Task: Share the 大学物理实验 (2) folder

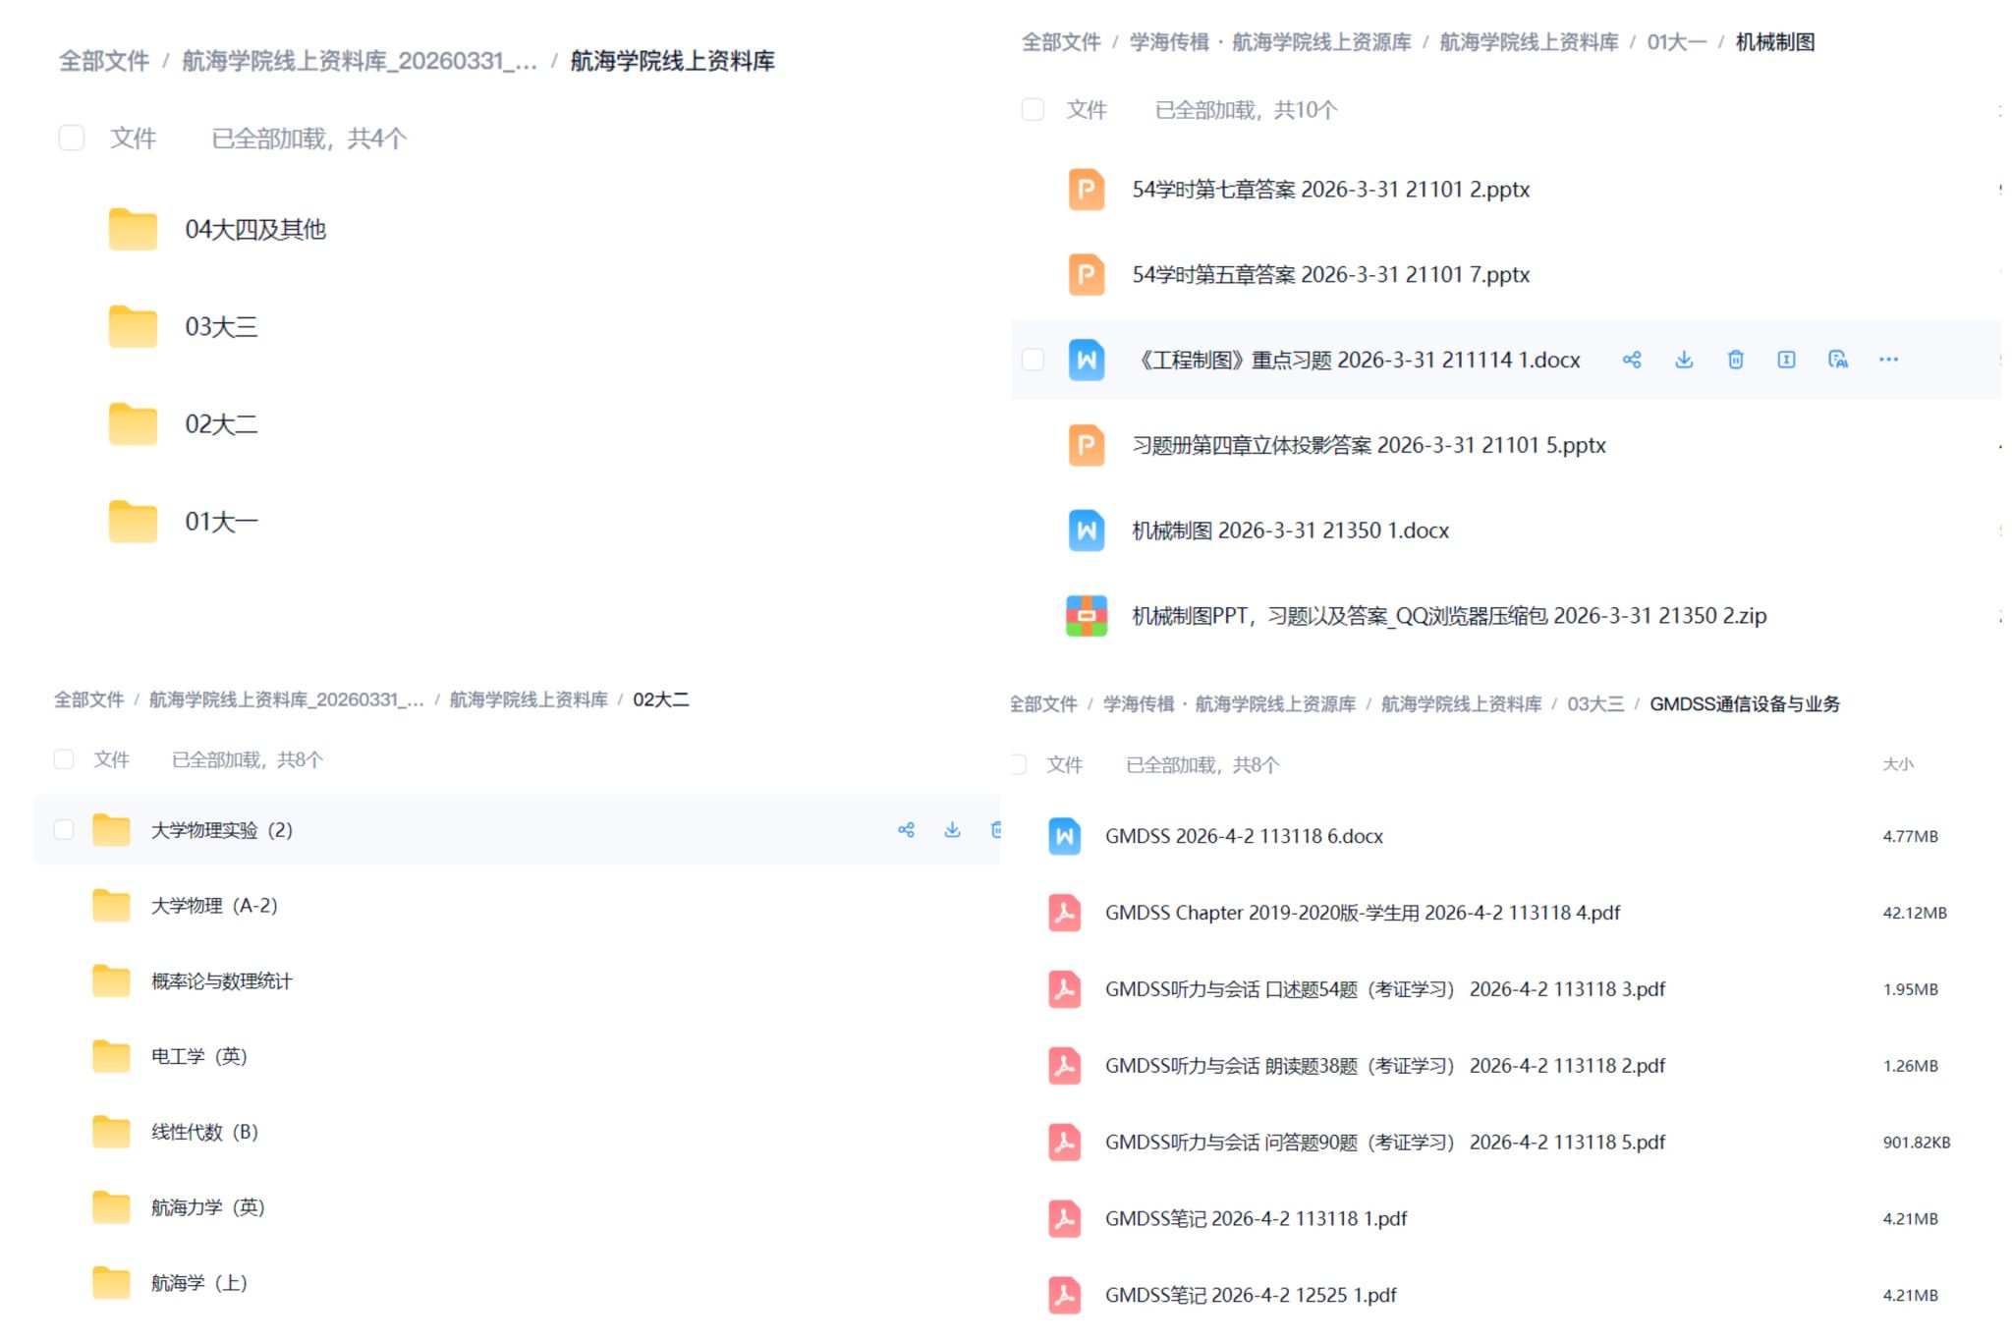Action: tap(906, 830)
